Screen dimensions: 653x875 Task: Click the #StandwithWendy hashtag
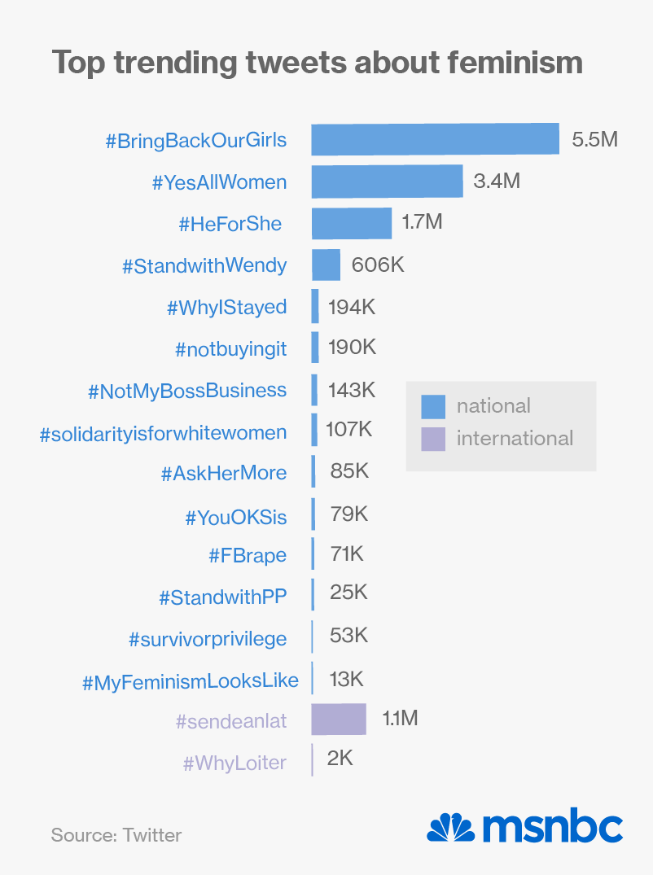[204, 265]
